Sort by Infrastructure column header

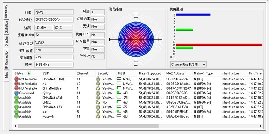pos(233,73)
